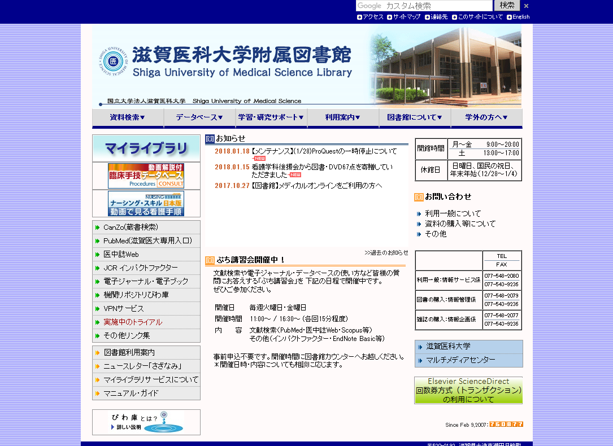Click the 077-548-2080 phone number cell
613x446 pixels.
(502, 276)
